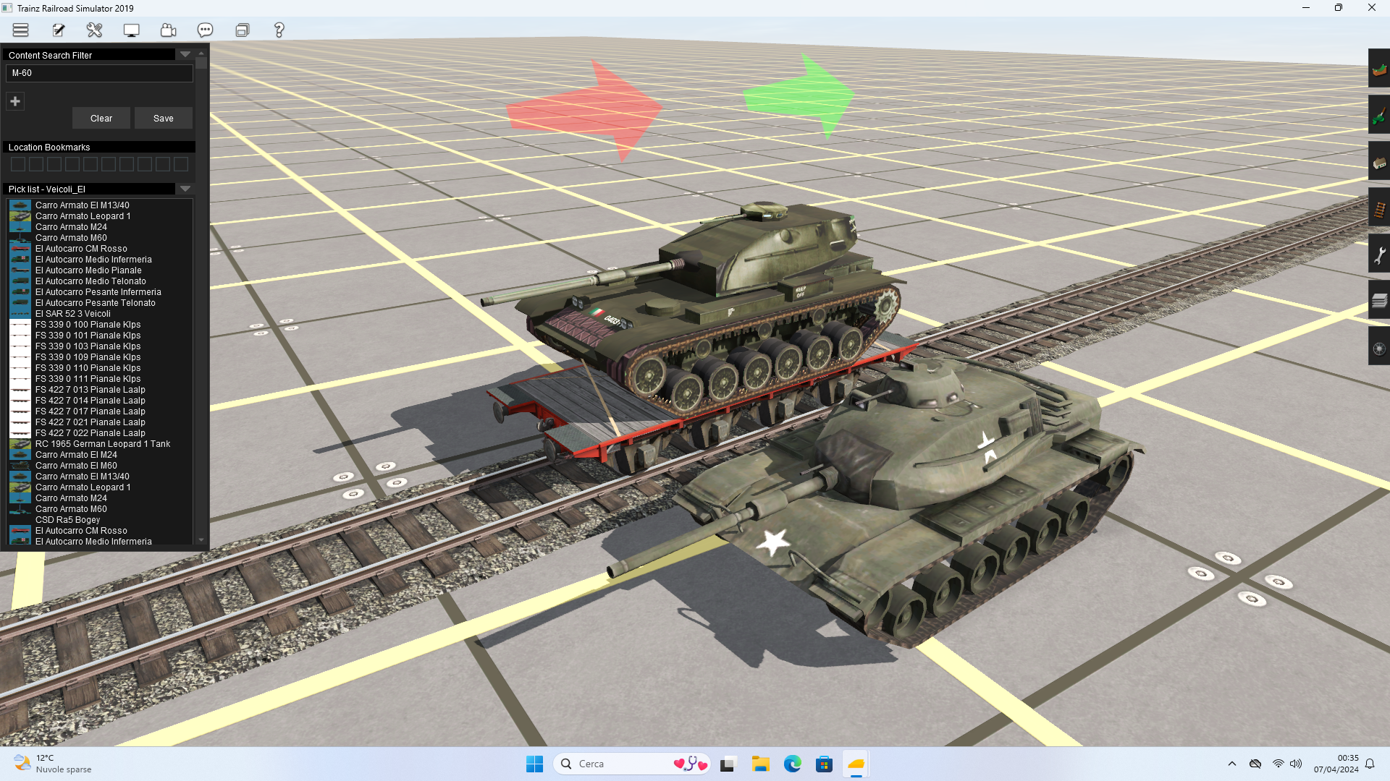This screenshot has width=1390, height=781.
Task: Open the Topology terrain tab
Action: (x=1379, y=69)
